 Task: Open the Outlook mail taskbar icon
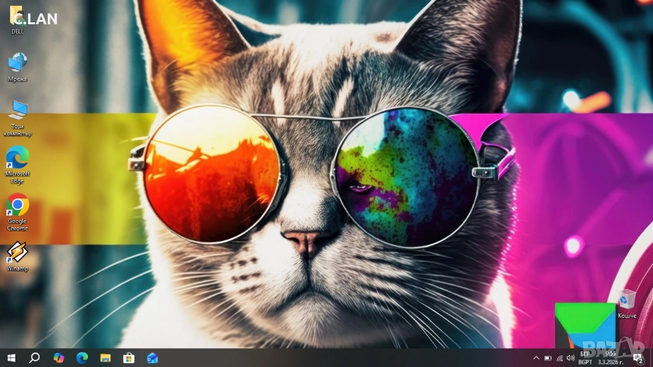[152, 358]
